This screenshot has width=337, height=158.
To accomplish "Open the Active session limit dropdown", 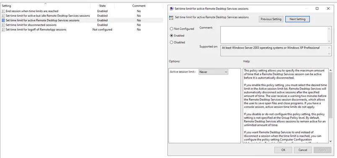I will [213, 72].
